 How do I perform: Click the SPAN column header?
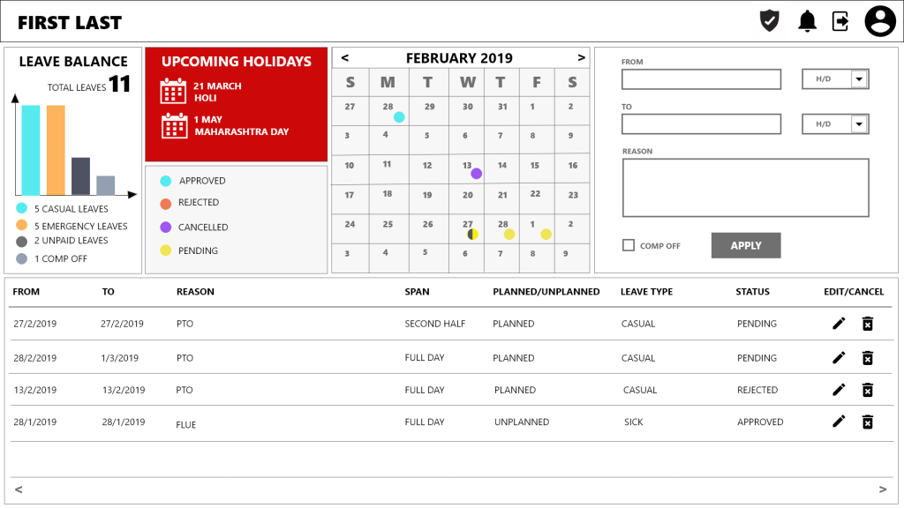417,291
